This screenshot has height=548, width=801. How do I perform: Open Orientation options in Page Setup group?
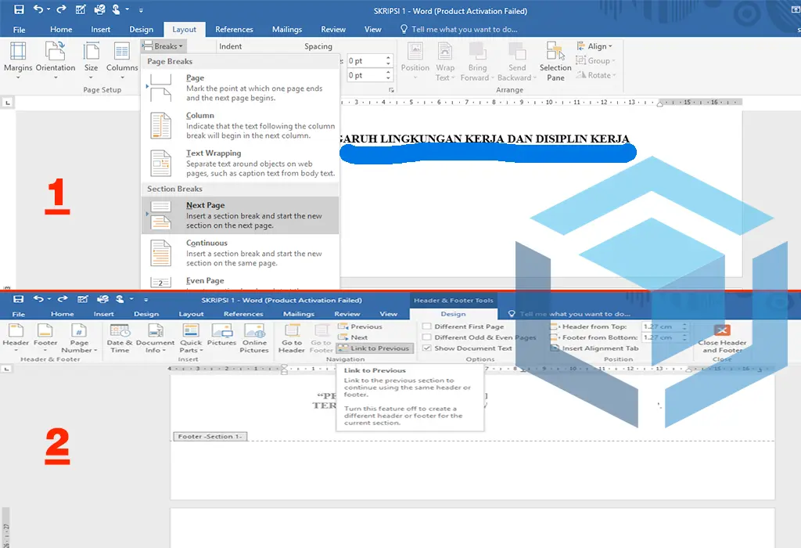[x=56, y=60]
